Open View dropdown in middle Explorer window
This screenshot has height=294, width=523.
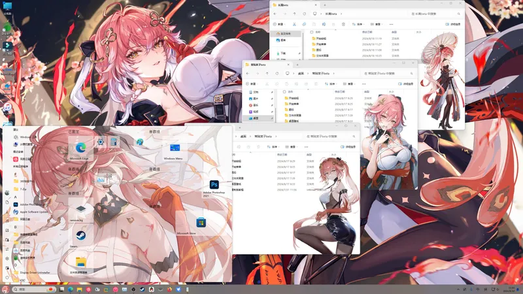coord(349,84)
